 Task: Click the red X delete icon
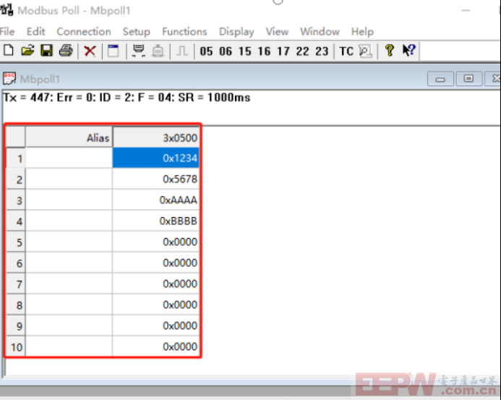pos(90,51)
